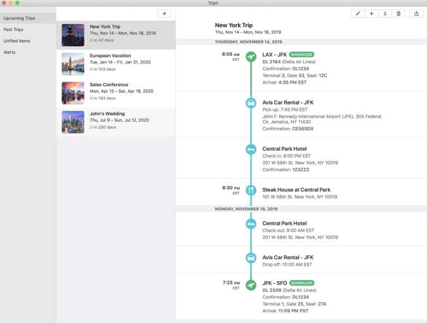Click in 42 days countdown label
This screenshot has width=427, height=323.
coord(102,41)
